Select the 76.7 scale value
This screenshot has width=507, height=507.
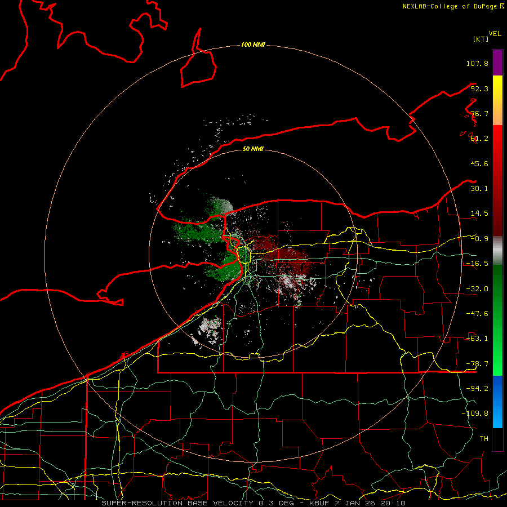(x=479, y=113)
